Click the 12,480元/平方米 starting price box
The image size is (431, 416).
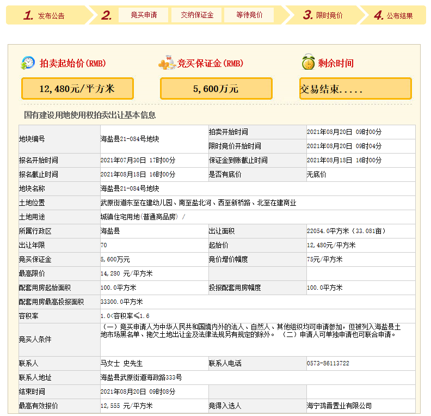[77, 88]
